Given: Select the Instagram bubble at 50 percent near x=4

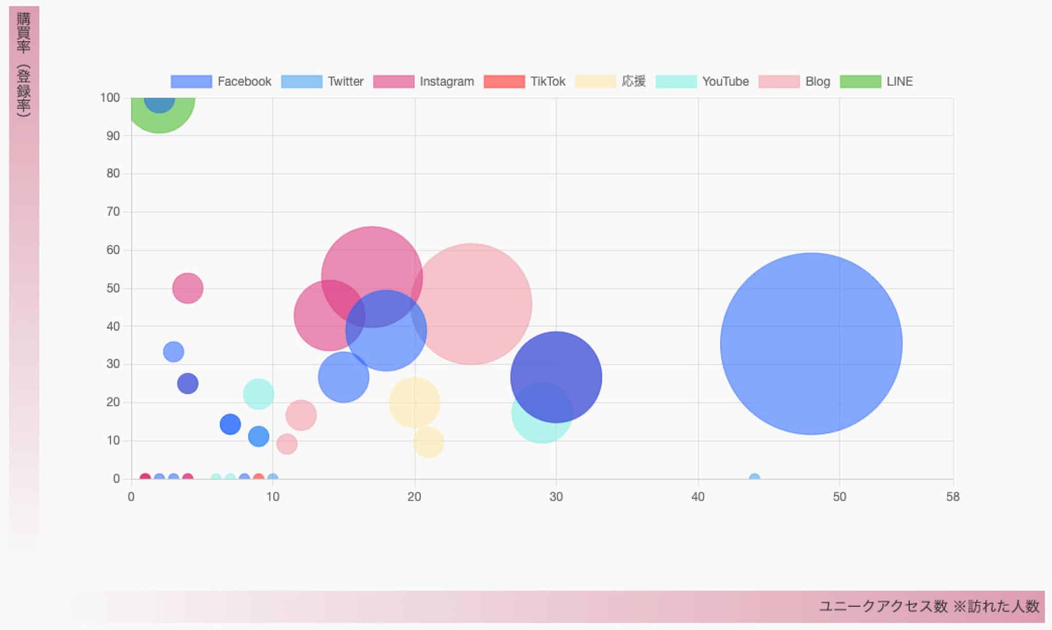Looking at the screenshot, I should coord(187,288).
